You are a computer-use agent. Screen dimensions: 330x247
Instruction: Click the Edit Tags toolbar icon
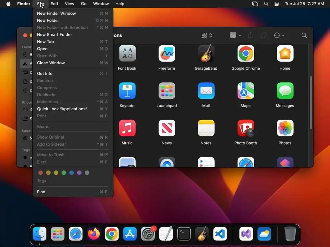tap(263, 35)
